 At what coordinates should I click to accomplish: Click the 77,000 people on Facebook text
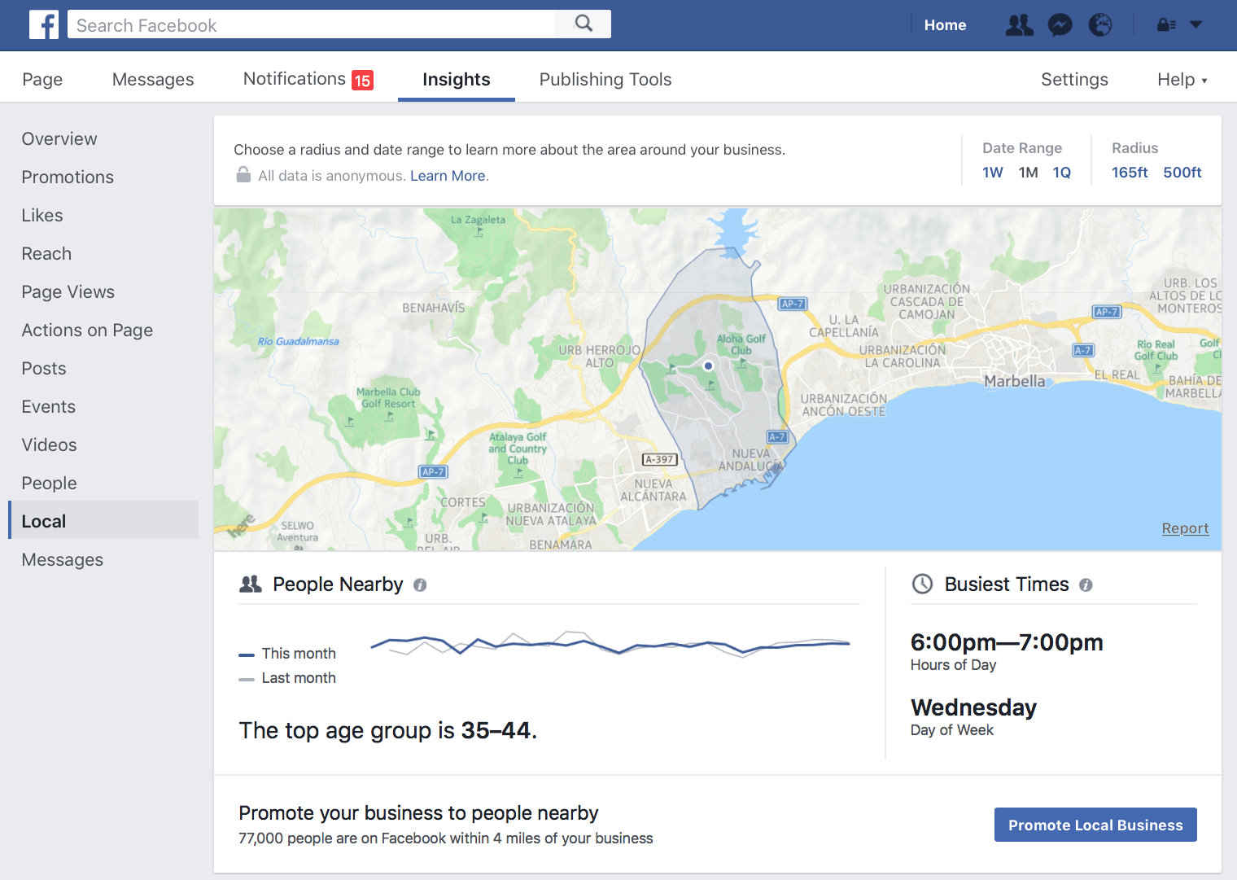446,838
